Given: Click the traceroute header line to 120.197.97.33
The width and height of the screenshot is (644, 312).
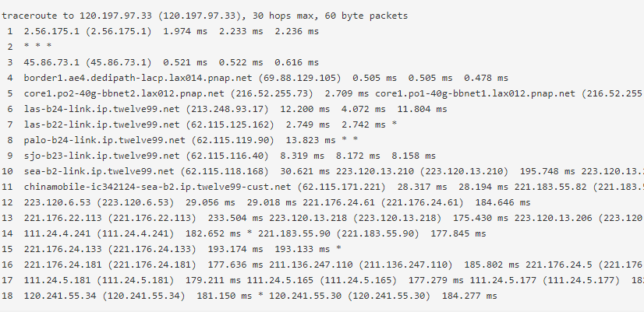Looking at the screenshot, I should click(204, 16).
